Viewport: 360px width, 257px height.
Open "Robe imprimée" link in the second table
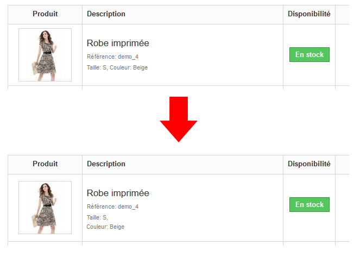(x=118, y=193)
